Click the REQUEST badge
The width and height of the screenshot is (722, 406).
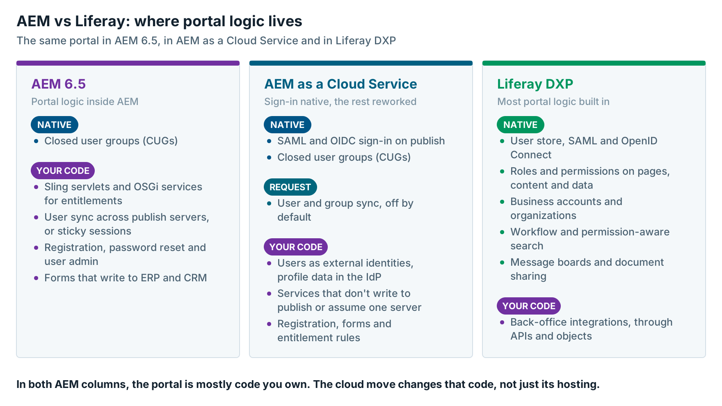290,187
